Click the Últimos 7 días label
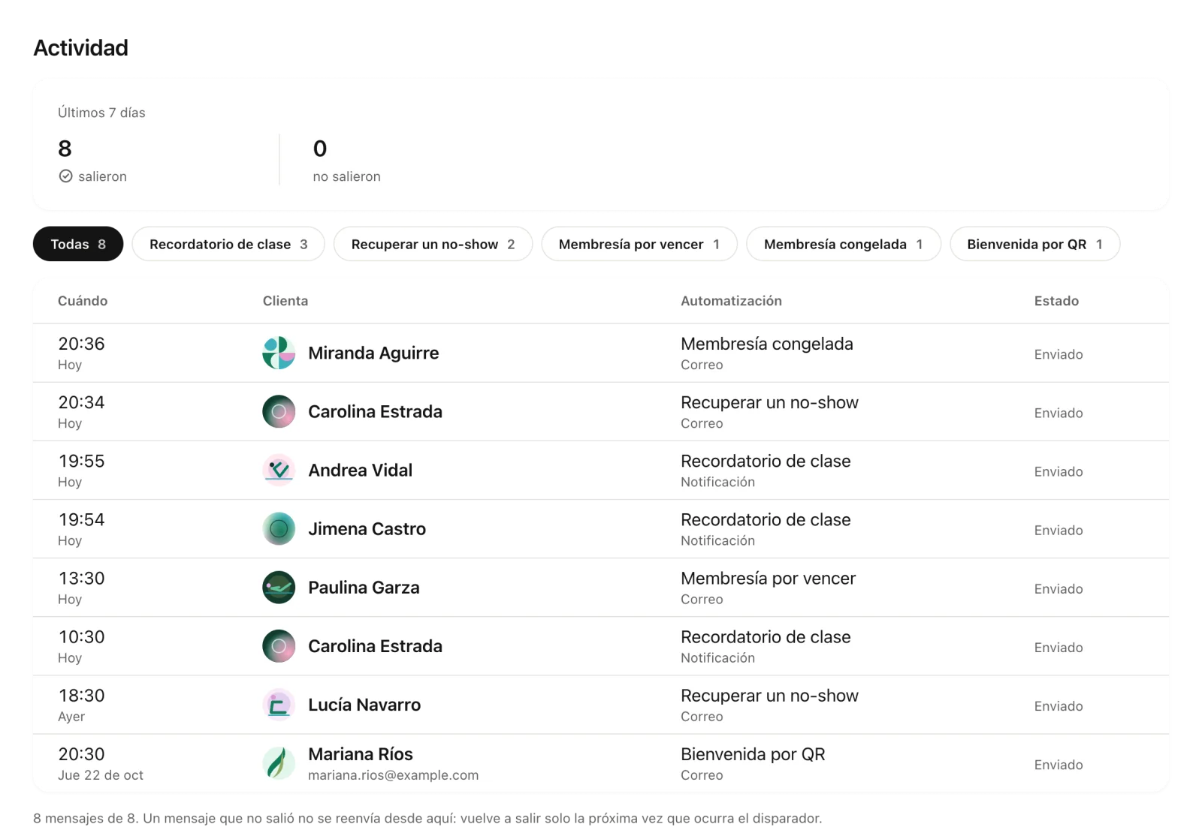The image size is (1202, 827). (x=101, y=113)
